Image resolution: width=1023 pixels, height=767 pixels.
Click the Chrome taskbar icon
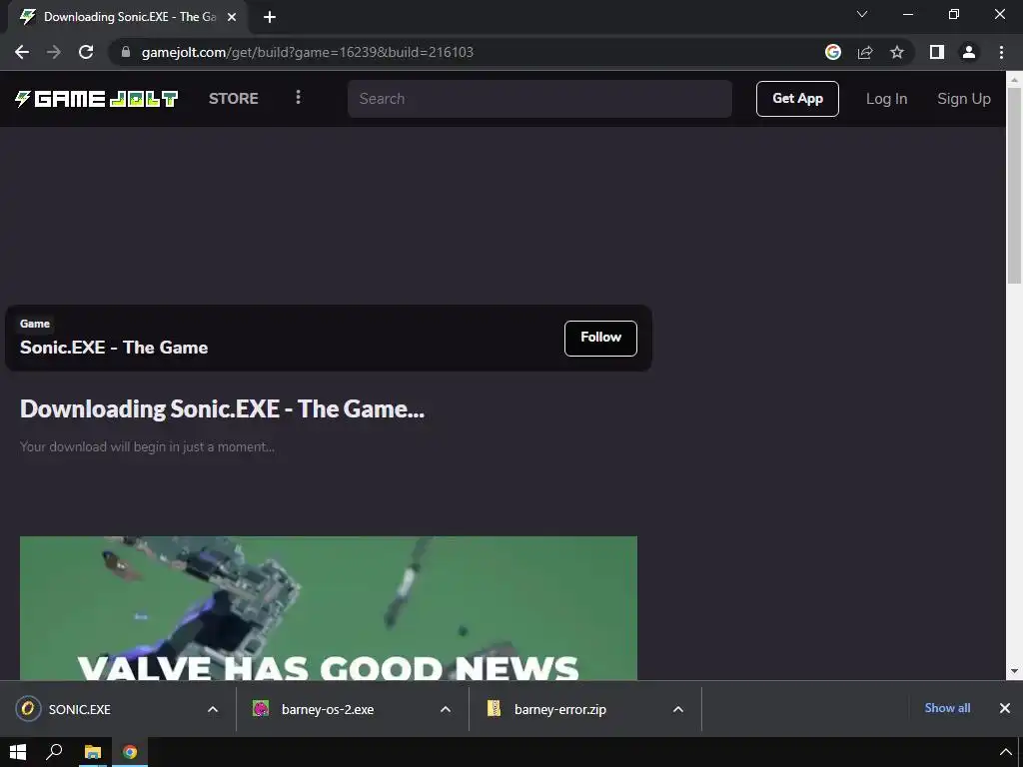(x=130, y=752)
